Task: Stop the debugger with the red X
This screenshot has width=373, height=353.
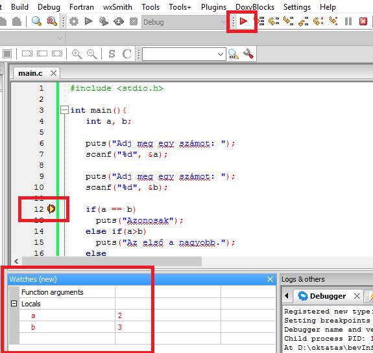Action: [x=363, y=21]
